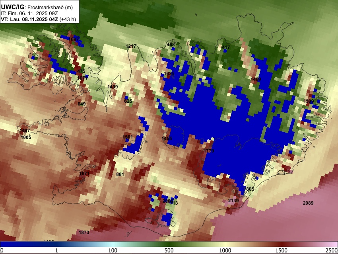
Task: Click the 805 value on the map
Action: pos(250,189)
